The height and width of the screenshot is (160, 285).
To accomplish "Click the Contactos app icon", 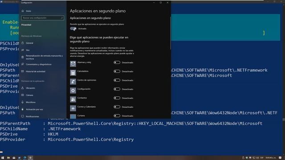I will (x=73, y=99).
